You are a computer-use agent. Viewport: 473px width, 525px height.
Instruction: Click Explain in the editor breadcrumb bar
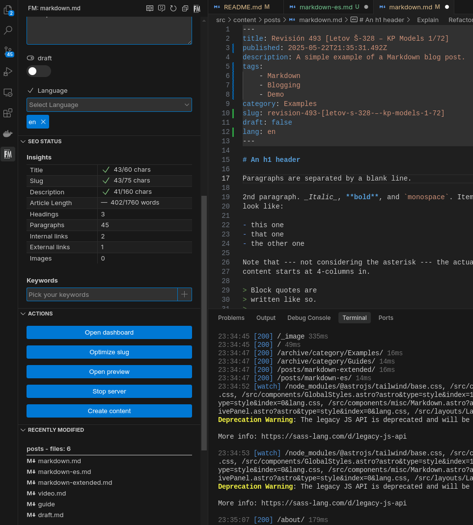tap(427, 20)
